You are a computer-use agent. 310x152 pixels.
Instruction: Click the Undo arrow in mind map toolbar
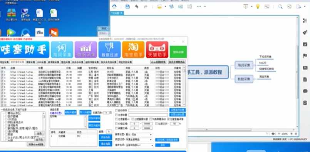pyautogui.click(x=137, y=7)
